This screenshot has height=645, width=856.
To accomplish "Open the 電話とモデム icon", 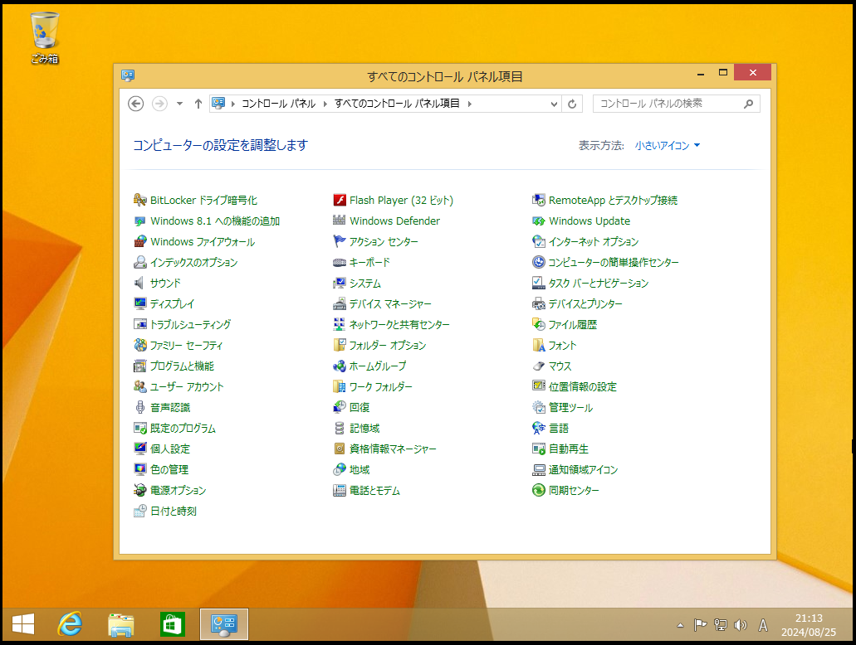I will (x=340, y=490).
